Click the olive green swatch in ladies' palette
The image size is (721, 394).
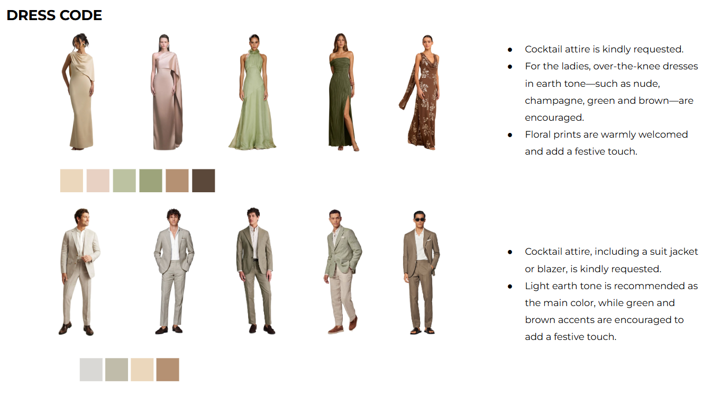coord(151,181)
